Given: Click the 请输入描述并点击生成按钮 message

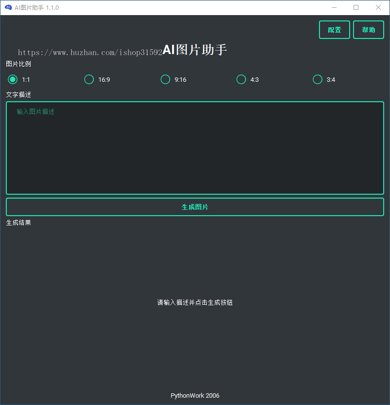Looking at the screenshot, I should [x=195, y=302].
